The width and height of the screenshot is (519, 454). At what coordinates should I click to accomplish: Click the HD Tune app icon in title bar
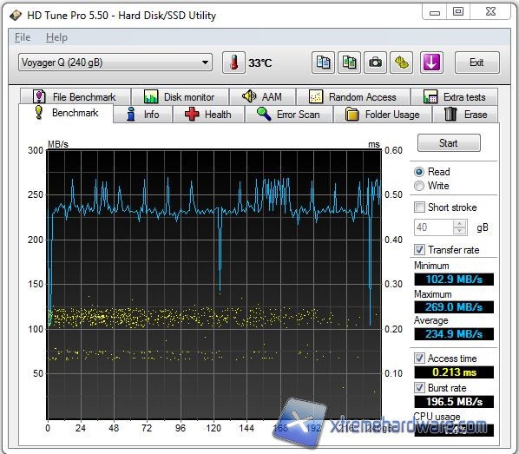click(x=16, y=16)
